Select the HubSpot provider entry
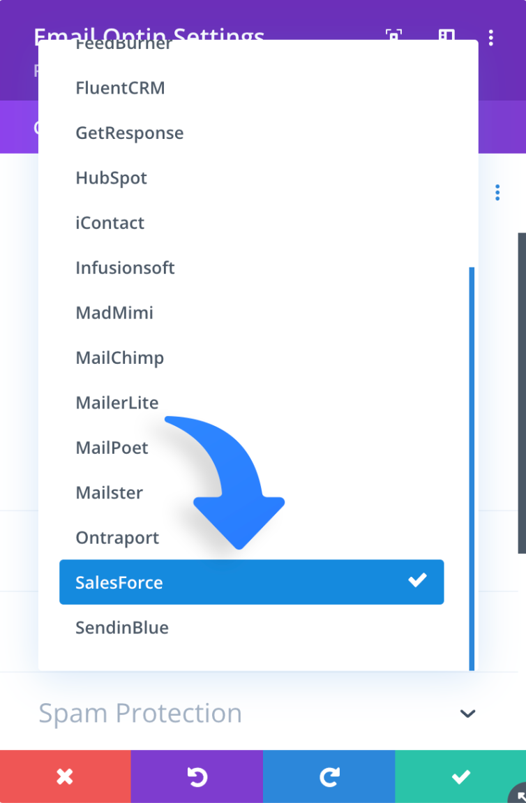Image resolution: width=526 pixels, height=803 pixels. click(x=112, y=178)
